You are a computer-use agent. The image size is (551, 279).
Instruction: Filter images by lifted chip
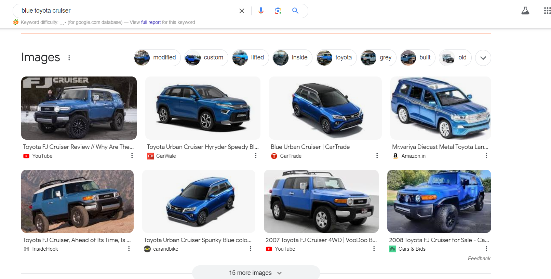click(250, 58)
